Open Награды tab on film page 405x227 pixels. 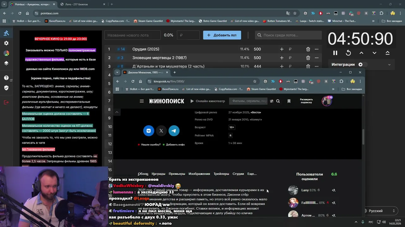tap(159, 174)
